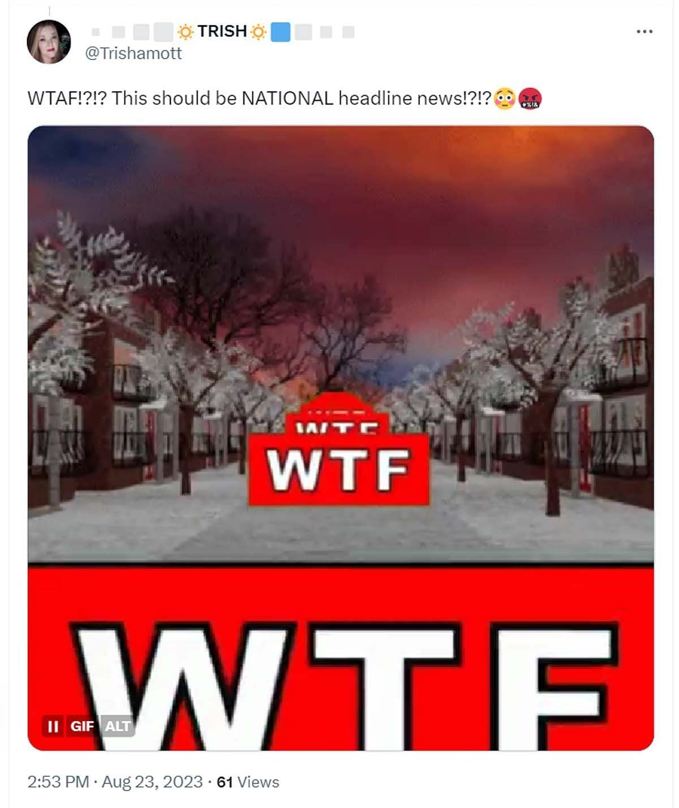679x808 pixels.
Task: Click the large WTF banner in GIF
Action: point(341,657)
